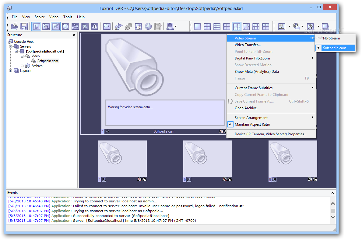Image resolution: width=362 pixels, height=240 pixels.
Task: Select the 3x3 grid screen layout
Action: pos(217,27)
